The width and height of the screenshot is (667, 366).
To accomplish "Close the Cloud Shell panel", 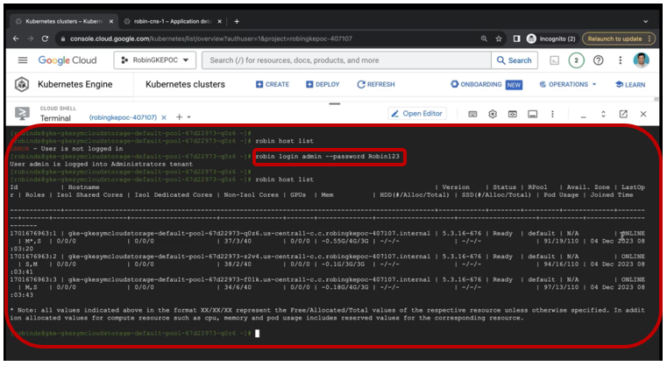I will (x=643, y=114).
